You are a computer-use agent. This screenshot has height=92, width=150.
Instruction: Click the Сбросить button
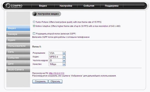(55, 82)
